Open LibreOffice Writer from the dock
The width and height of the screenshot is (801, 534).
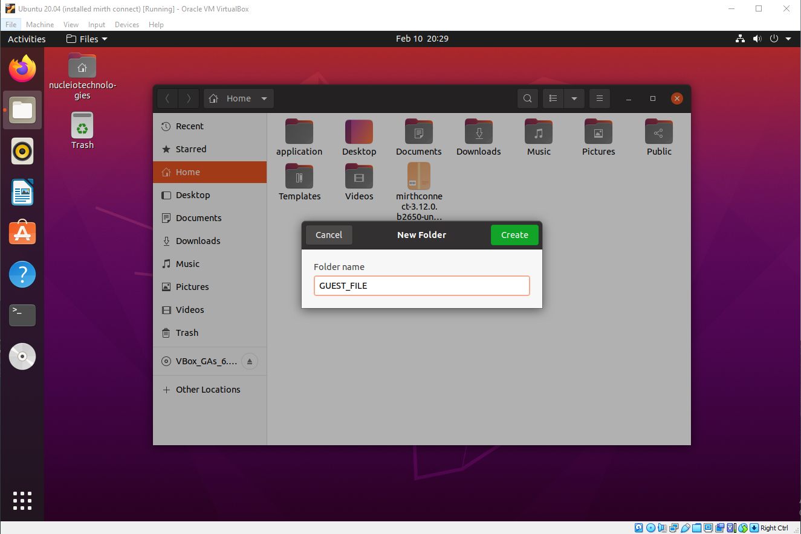pyautogui.click(x=22, y=192)
